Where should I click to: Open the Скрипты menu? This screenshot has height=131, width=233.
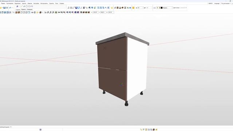coord(51,3)
